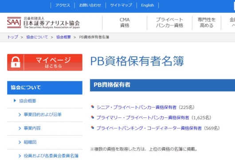The width and height of the screenshot is (235, 160).
Task: Click the （1,625名） count text
Action: pyautogui.click(x=201, y=117)
